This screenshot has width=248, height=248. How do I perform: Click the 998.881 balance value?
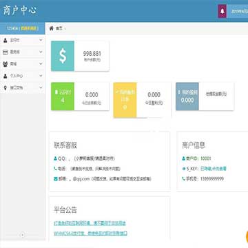click(92, 54)
